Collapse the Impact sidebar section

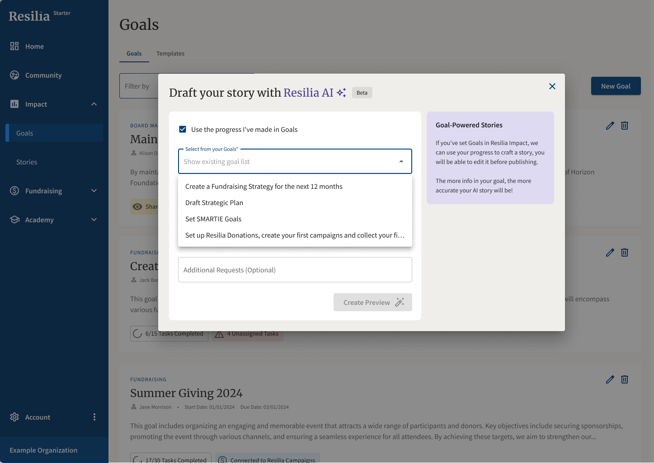(94, 104)
